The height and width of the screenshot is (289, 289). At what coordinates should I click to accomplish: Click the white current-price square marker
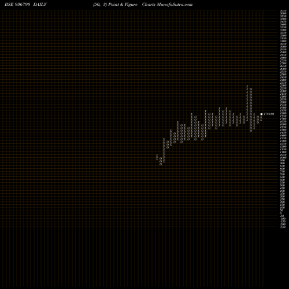tap(261, 114)
